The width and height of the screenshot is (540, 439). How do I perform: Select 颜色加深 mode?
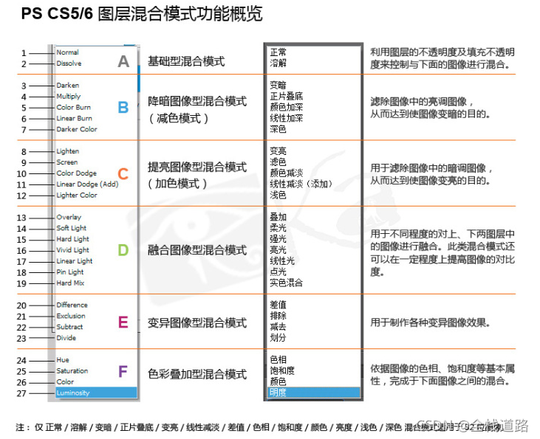click(x=286, y=107)
